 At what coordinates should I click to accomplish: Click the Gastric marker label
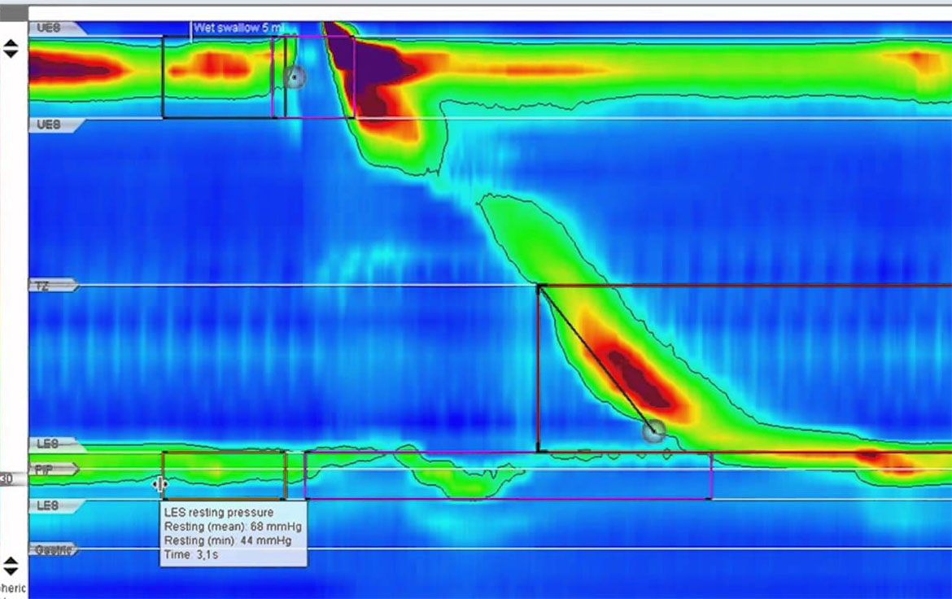coord(51,550)
